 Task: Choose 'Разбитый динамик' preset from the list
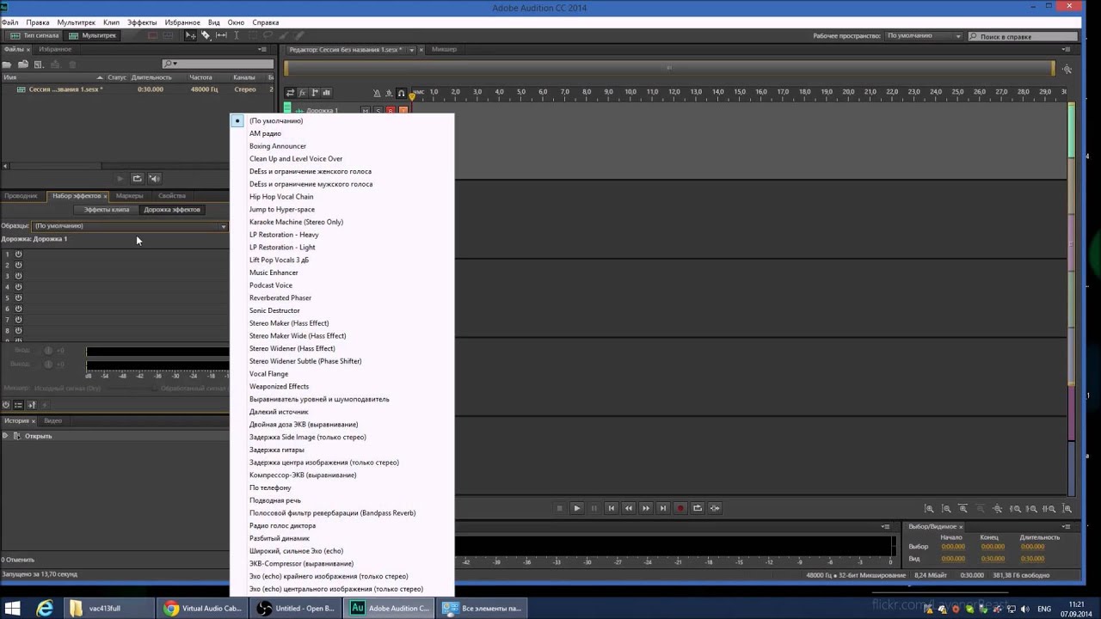(280, 538)
